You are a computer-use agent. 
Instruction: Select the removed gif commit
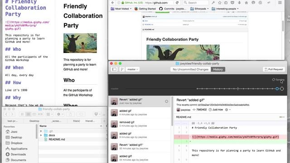[140, 124]
